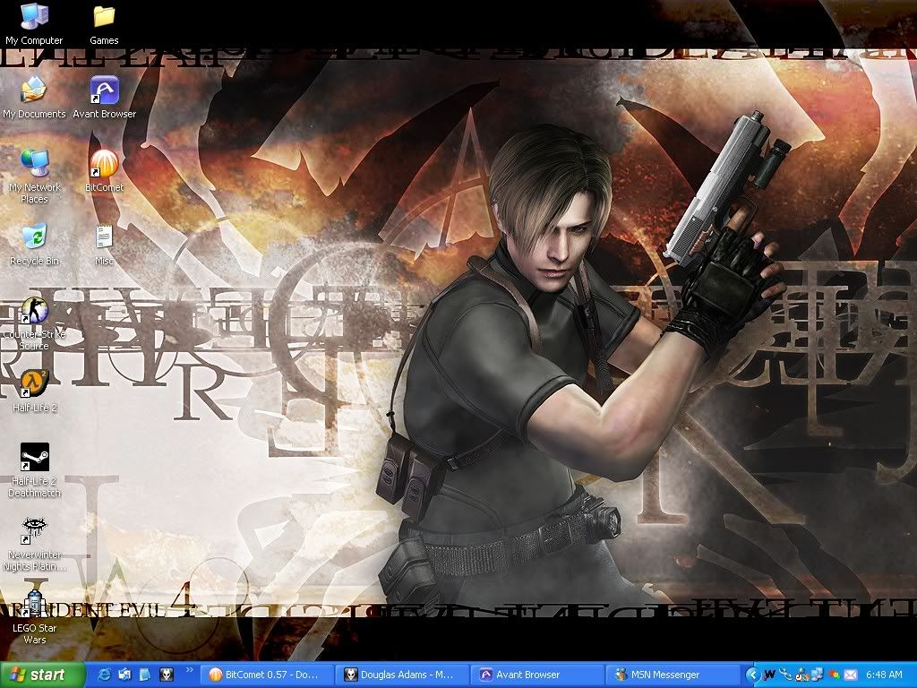Click the 6:48 AM system clock
917x688 pixels.
click(x=884, y=675)
